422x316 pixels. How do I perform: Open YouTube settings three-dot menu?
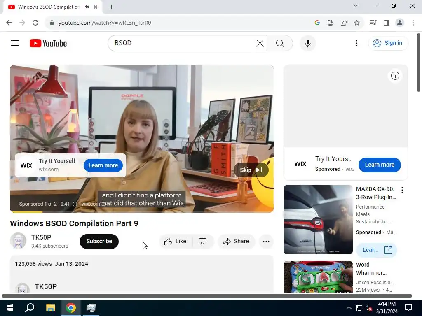point(356,43)
